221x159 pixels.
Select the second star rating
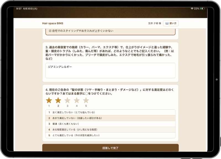pyautogui.click(x=58, y=100)
